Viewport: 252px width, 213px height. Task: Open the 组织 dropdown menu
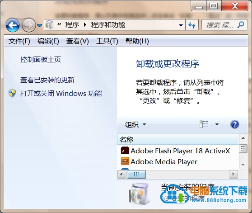[135, 124]
